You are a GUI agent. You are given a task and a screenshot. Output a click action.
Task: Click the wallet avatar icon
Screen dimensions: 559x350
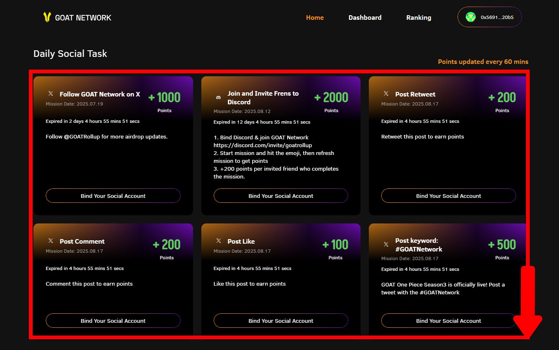pos(470,17)
